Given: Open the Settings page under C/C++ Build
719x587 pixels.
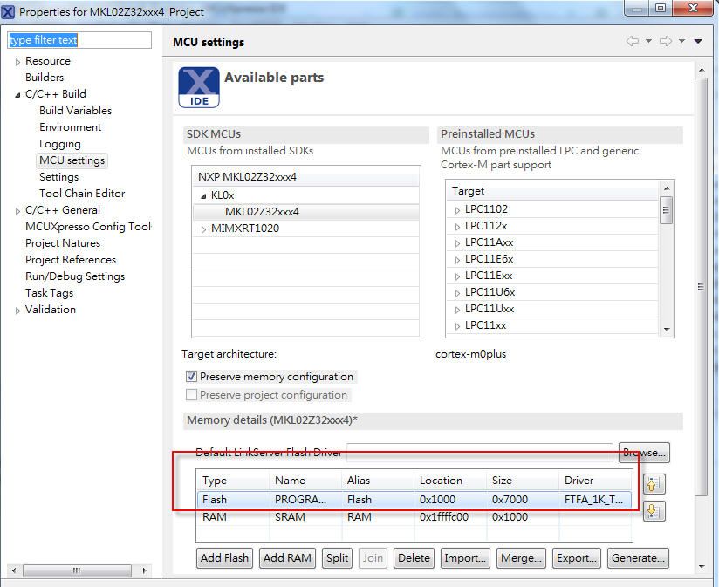Looking at the screenshot, I should pyautogui.click(x=58, y=177).
